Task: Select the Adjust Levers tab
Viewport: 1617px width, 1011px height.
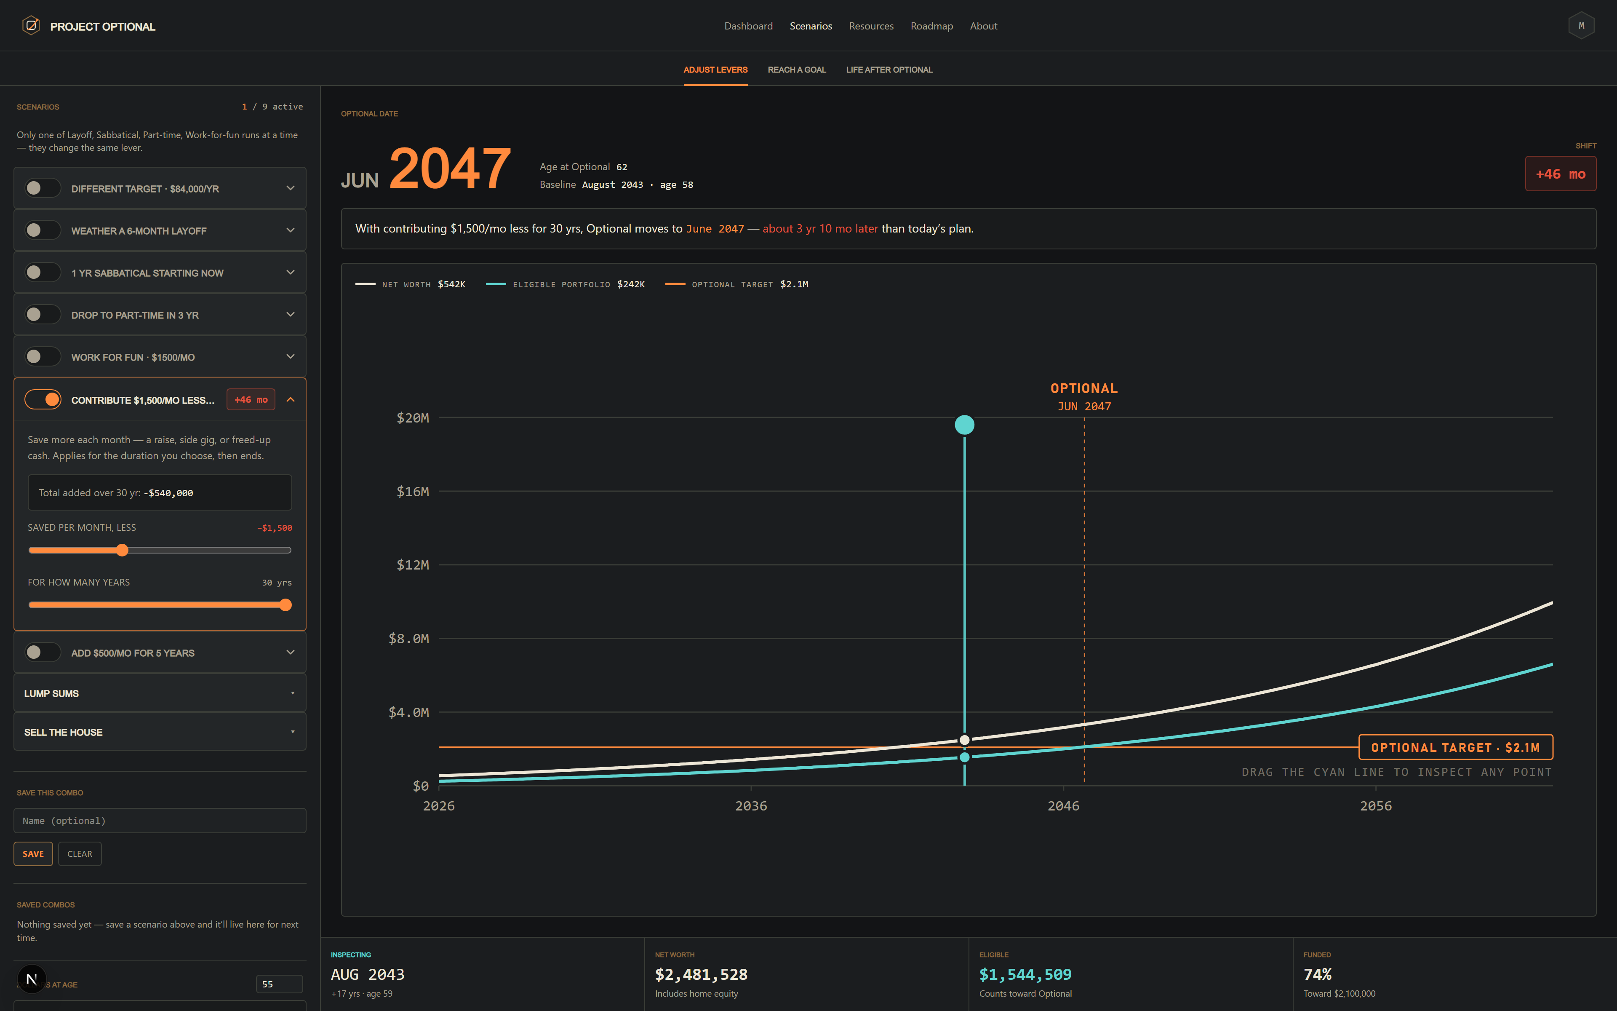Action: (715, 70)
